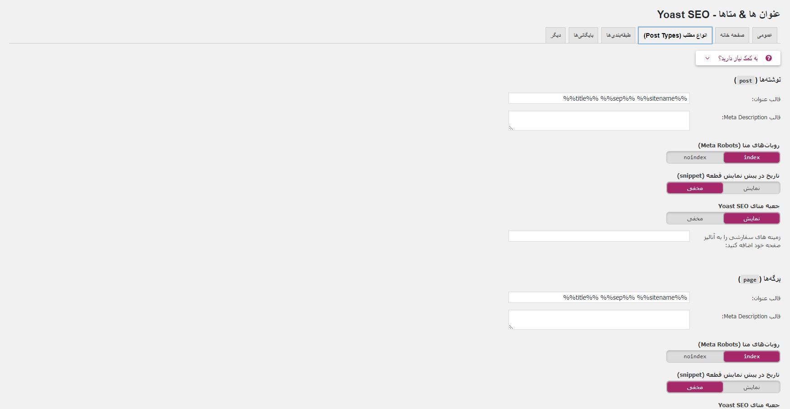Click the page Meta Description resize handle
Viewport: 790px width, 409px height.
pos(511,327)
